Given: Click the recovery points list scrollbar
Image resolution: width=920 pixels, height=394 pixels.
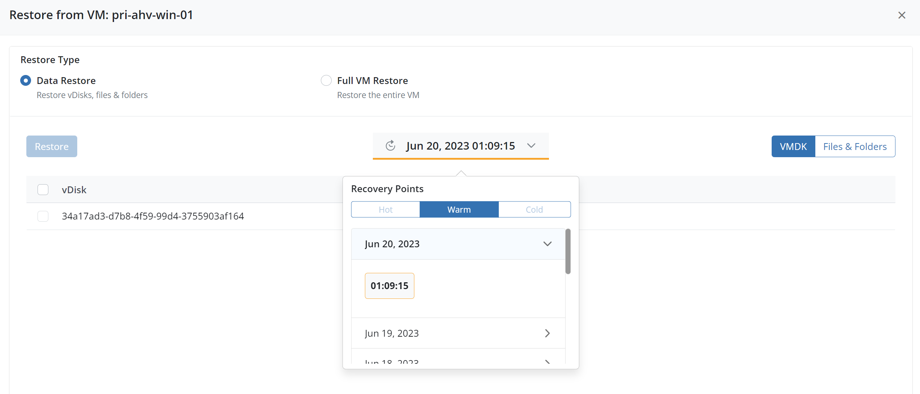Looking at the screenshot, I should (x=568, y=252).
